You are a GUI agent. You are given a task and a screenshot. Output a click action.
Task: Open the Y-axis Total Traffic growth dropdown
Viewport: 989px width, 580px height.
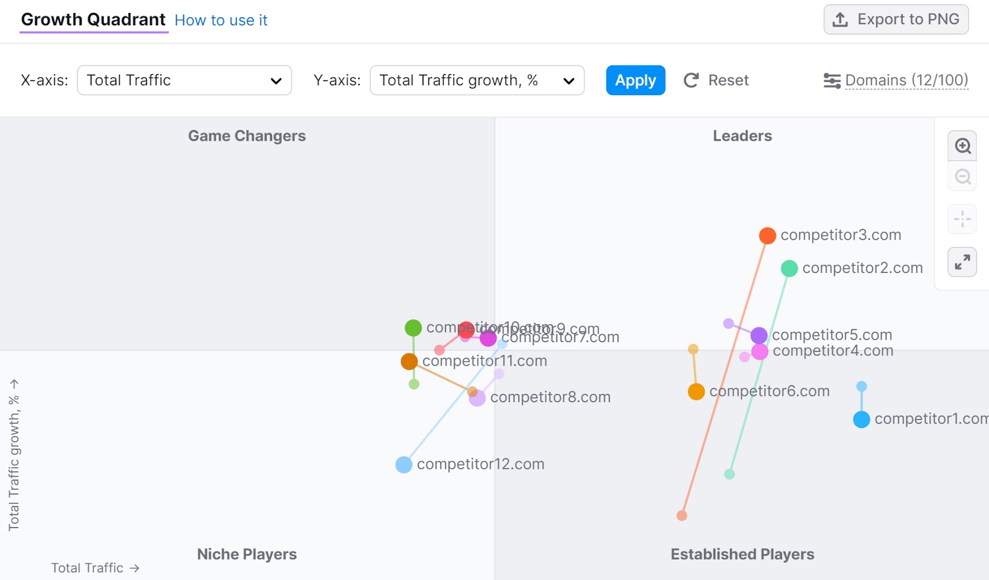tap(477, 80)
